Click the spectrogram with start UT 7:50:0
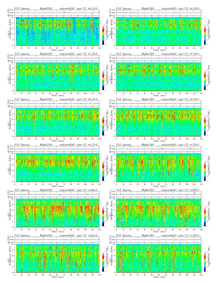Viewport: 218px width, 283px height. (159, 77)
